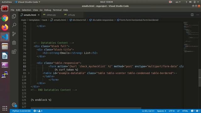Click the feedback smiley in status bar

pos(192,111)
